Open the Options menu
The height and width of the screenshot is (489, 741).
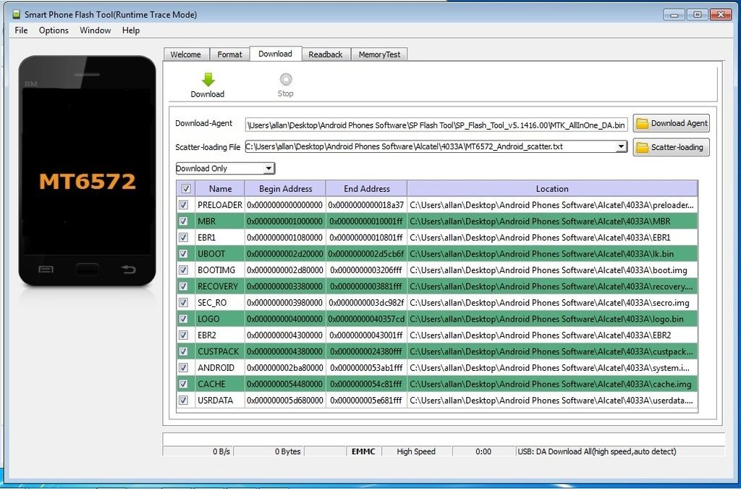pos(54,30)
